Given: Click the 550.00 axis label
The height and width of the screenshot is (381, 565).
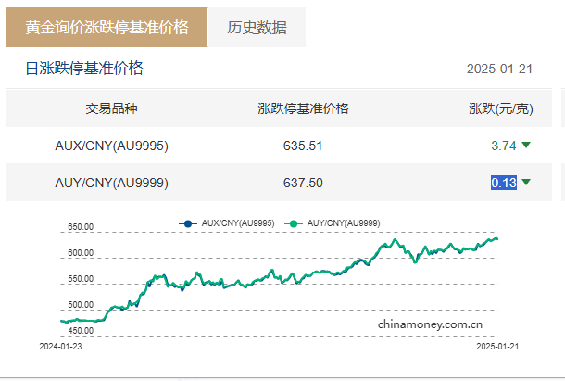Looking at the screenshot, I should 81,279.
